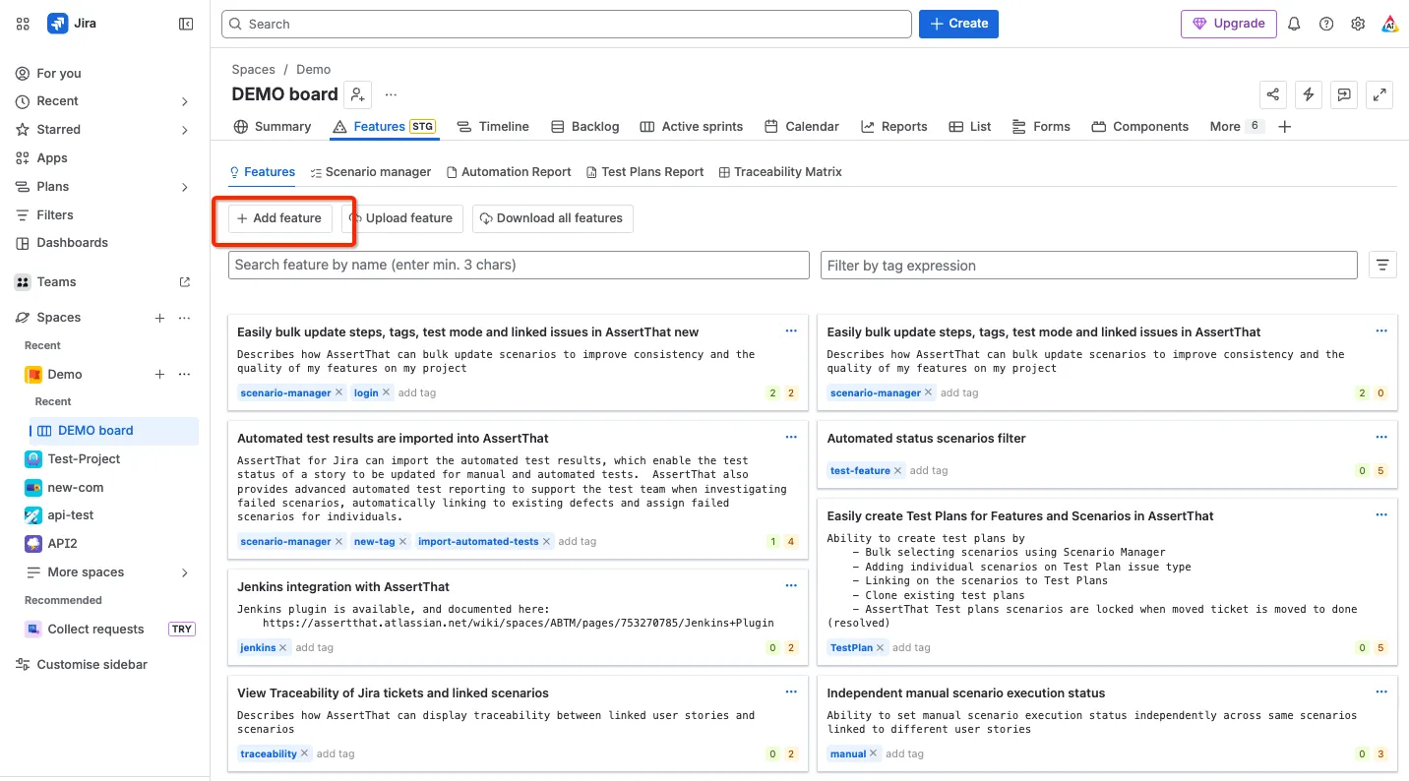The image size is (1409, 781).
Task: Open the feedback speech bubble icon
Action: 1344,94
